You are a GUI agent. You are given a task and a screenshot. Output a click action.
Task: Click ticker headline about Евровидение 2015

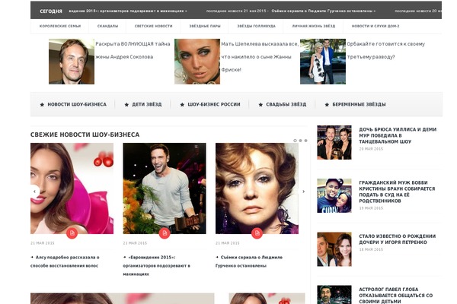click(x=126, y=11)
